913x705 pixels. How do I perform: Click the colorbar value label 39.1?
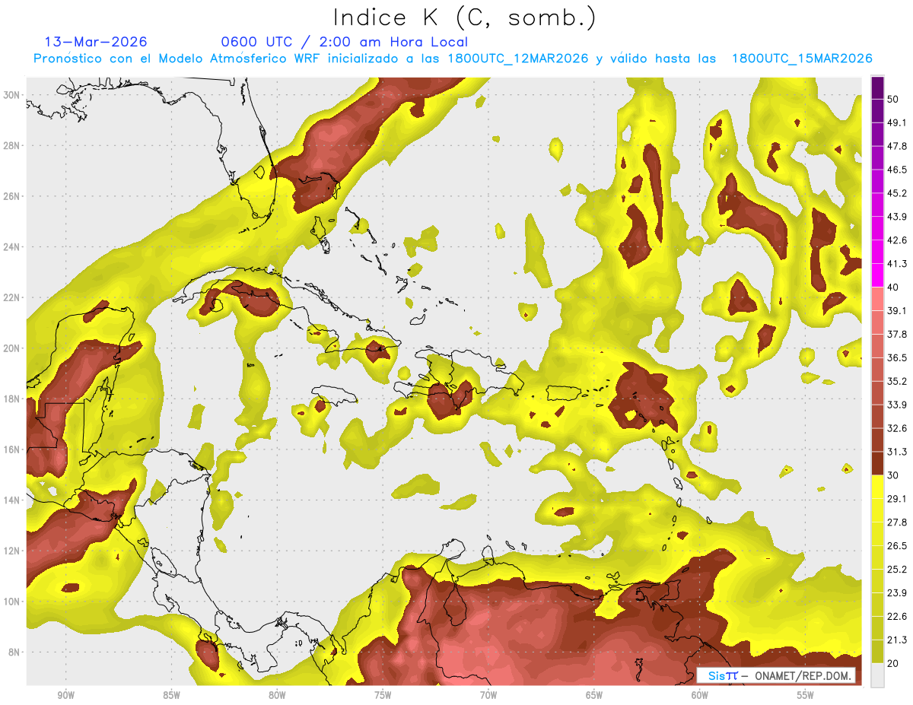[x=896, y=311]
